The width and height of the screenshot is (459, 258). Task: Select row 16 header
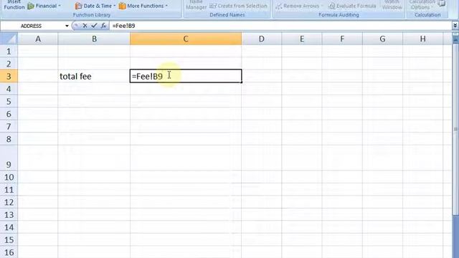click(9, 252)
